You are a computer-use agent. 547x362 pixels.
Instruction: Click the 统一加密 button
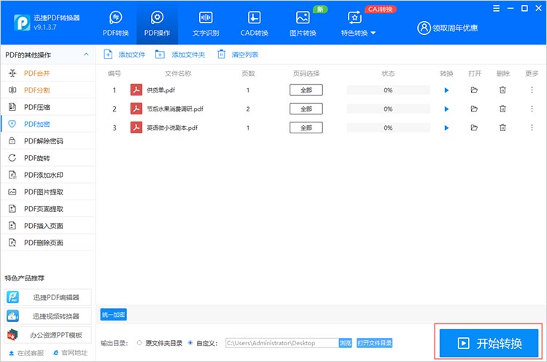pyautogui.click(x=113, y=315)
